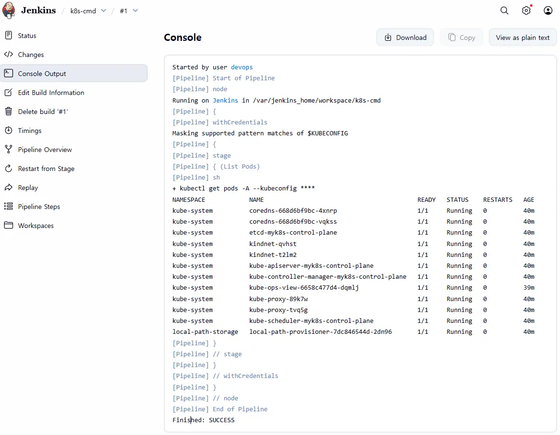The image size is (560, 435).
Task: Click the Jenkins logo icon
Action: 9,10
